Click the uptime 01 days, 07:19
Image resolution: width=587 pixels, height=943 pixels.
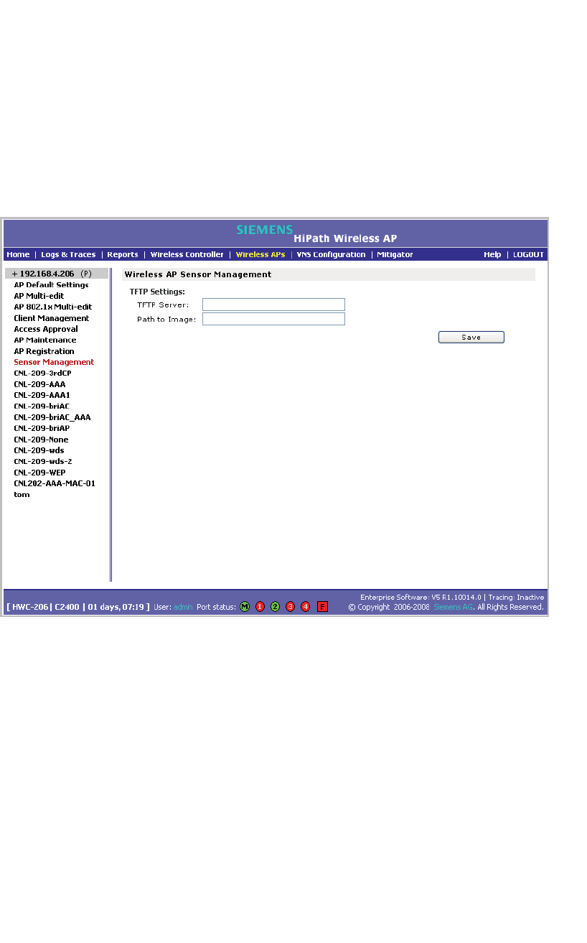pos(116,608)
